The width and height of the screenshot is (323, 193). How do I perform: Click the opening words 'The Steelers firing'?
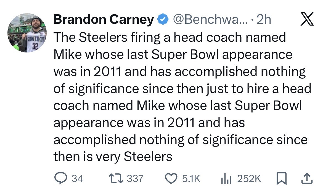106,38
